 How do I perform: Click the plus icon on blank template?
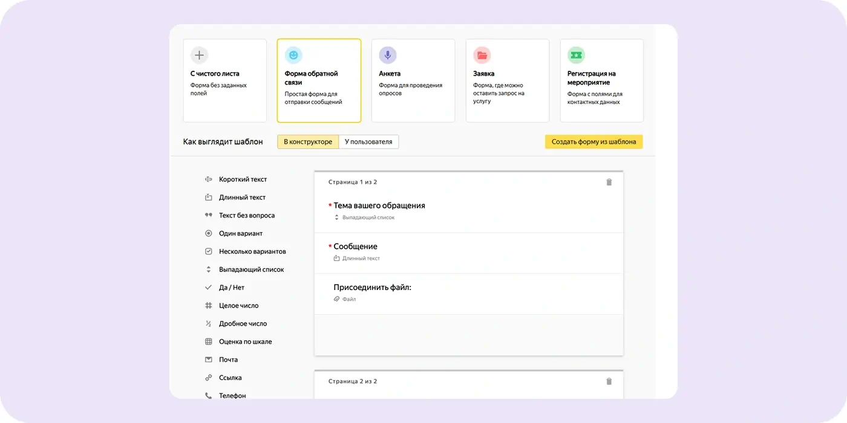click(199, 56)
